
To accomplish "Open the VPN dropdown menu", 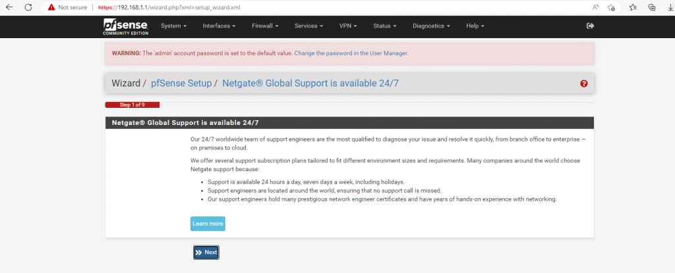I will click(x=348, y=26).
